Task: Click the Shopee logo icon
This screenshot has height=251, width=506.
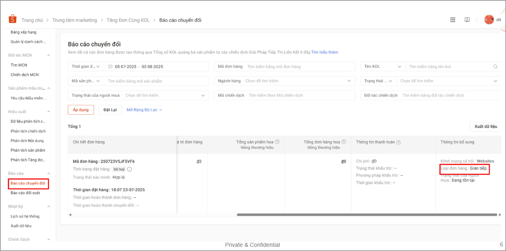Action: pyautogui.click(x=12, y=19)
